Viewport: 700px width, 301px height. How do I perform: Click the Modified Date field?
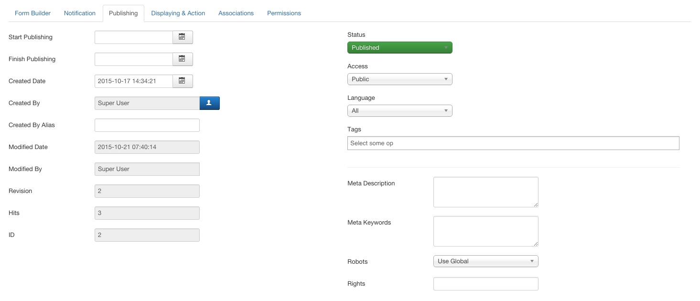pos(147,147)
